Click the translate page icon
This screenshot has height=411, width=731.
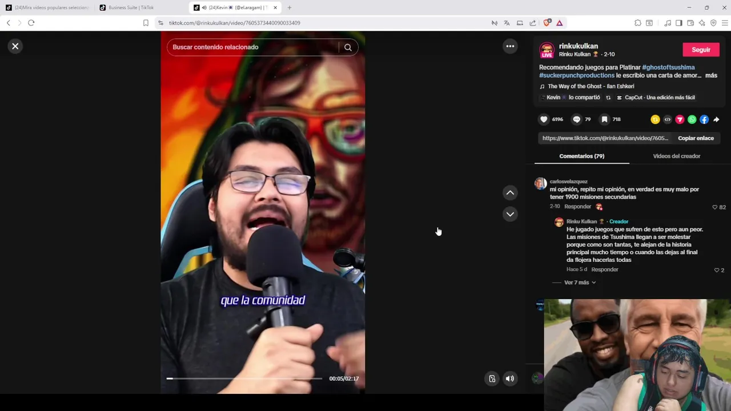(507, 23)
